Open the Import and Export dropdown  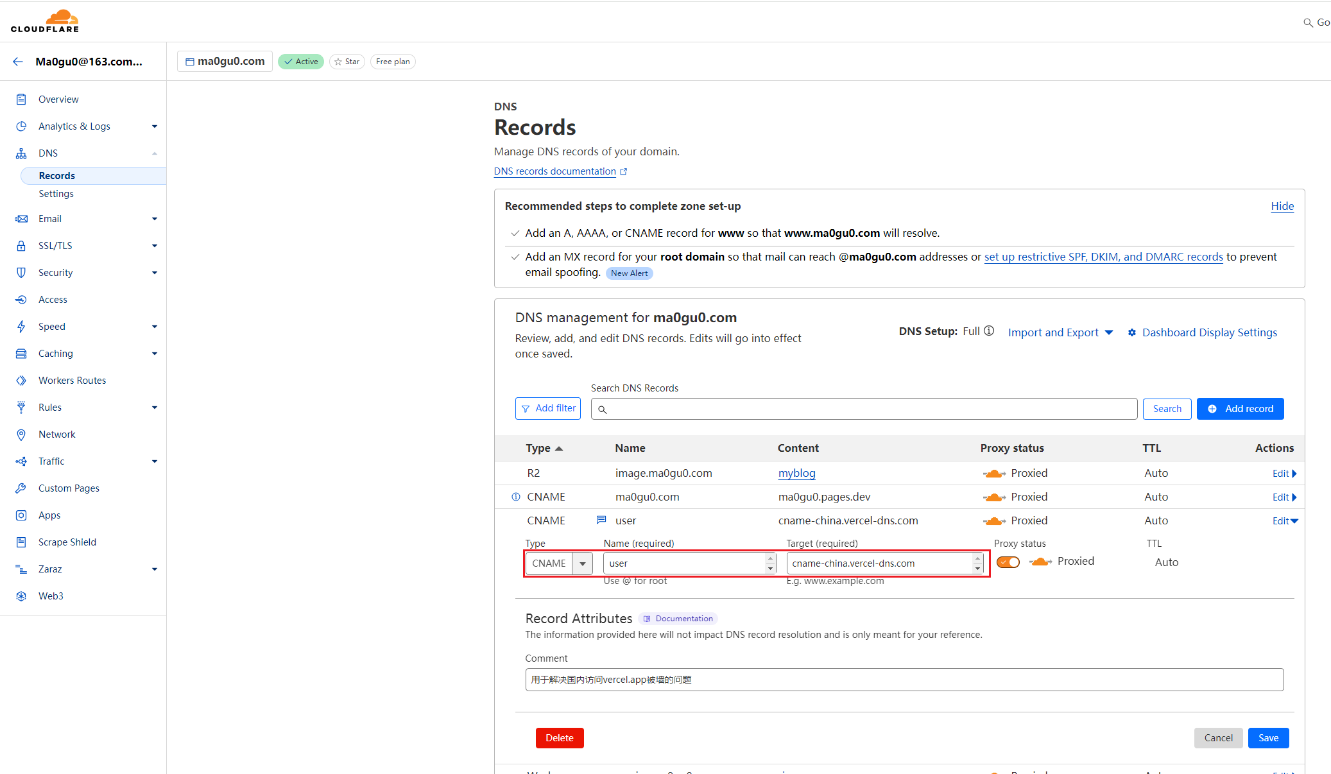coord(1060,332)
